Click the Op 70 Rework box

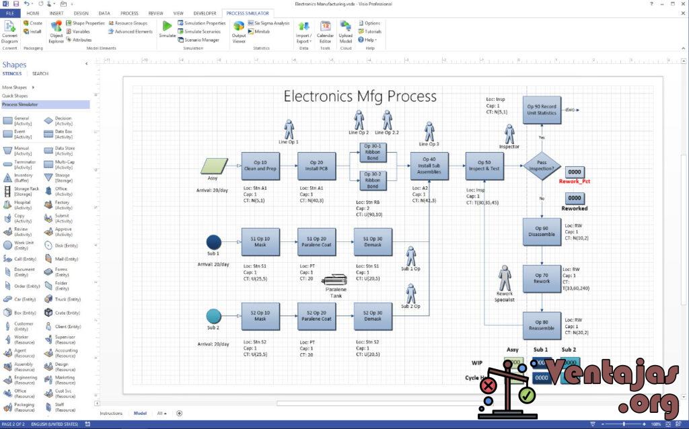point(542,278)
